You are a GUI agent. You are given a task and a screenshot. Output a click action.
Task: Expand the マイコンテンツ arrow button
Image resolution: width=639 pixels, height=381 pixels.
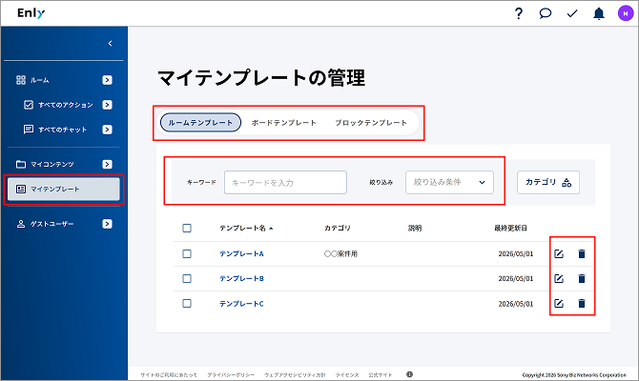(107, 164)
